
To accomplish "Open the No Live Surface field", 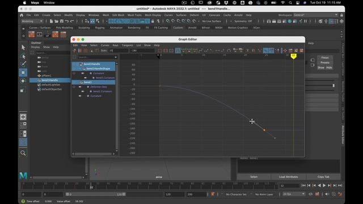I will pyautogui.click(x=212, y=21).
